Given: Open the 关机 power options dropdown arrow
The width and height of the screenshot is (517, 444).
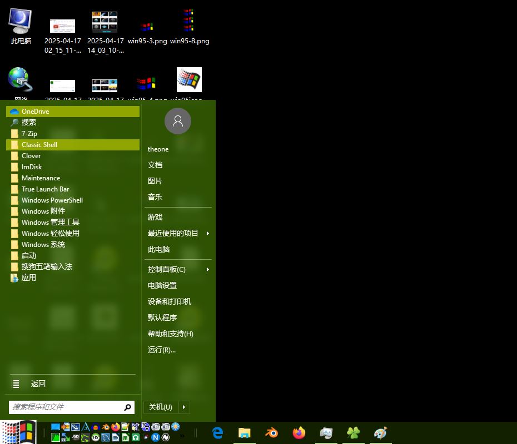Looking at the screenshot, I should 183,407.
